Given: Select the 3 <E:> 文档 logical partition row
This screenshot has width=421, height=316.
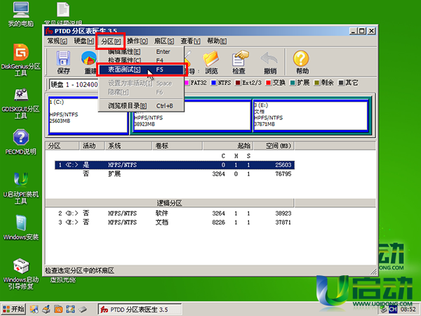Looking at the screenshot, I should coord(175,222).
